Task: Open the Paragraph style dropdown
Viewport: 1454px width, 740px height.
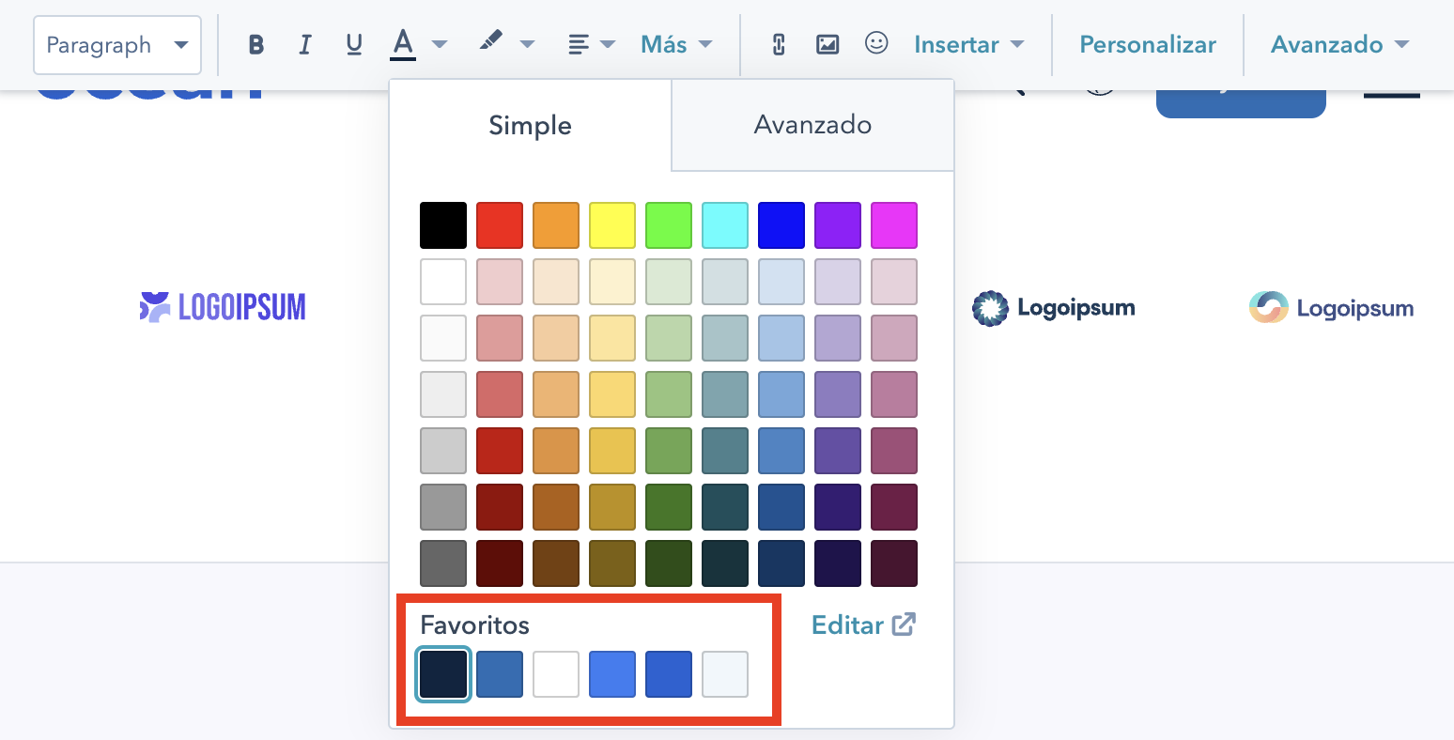Action: pos(116,44)
